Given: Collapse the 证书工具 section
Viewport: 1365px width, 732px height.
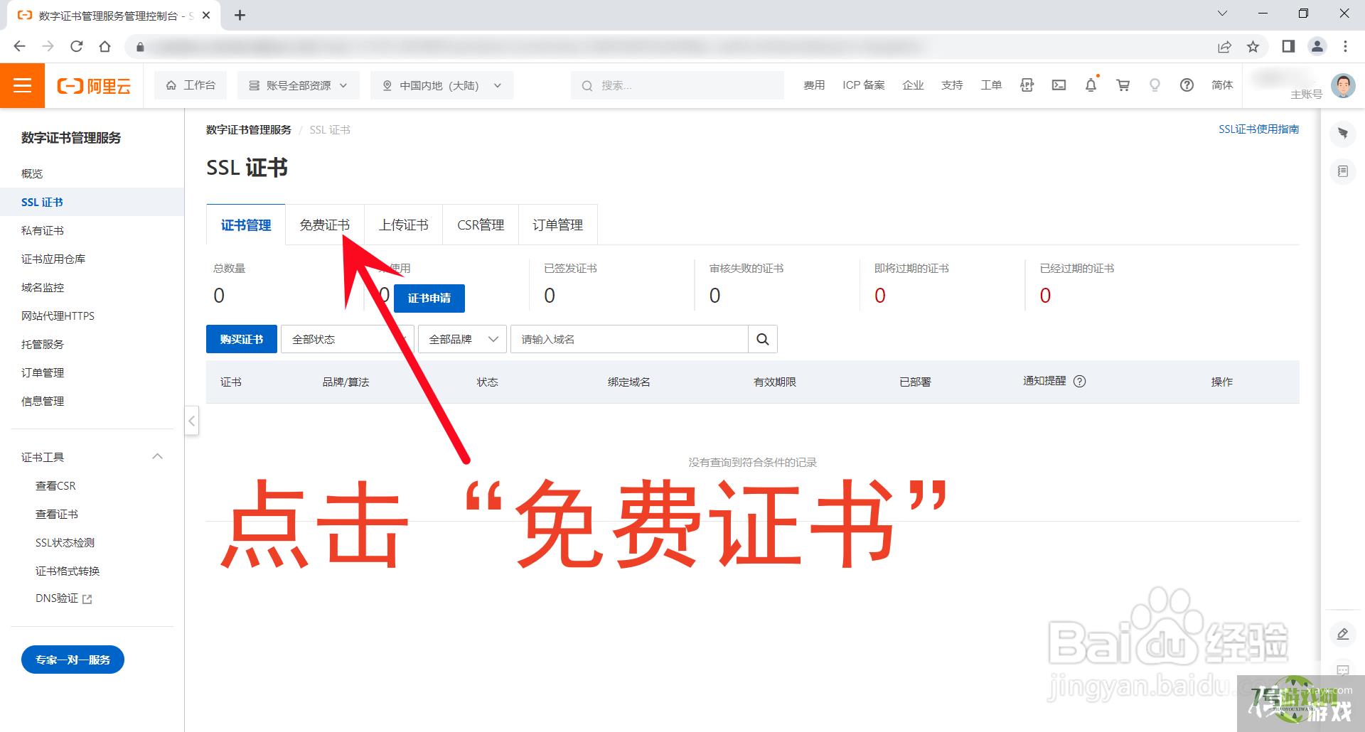Looking at the screenshot, I should click(x=158, y=457).
